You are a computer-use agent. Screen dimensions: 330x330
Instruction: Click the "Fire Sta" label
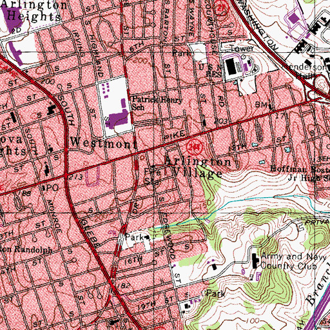(152, 177)
